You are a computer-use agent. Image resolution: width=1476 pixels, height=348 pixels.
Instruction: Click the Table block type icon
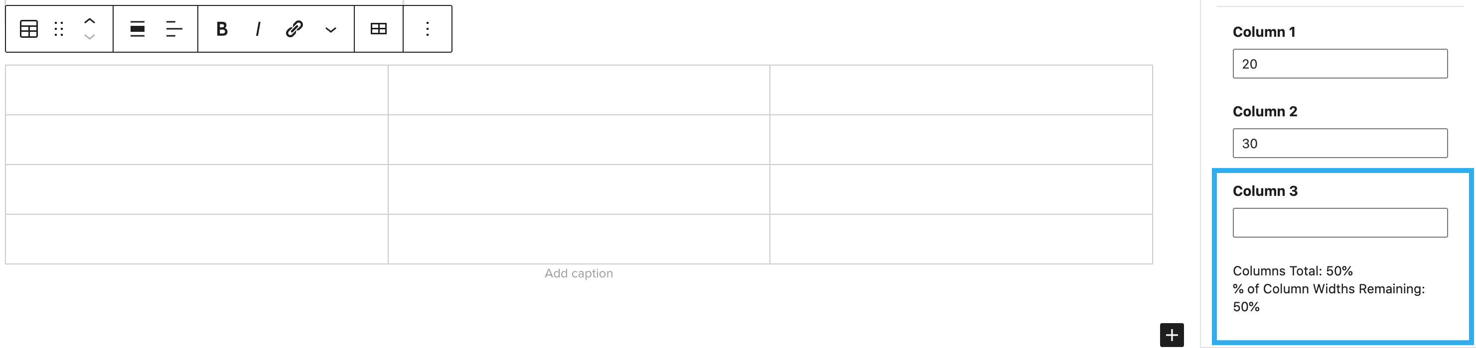click(28, 29)
